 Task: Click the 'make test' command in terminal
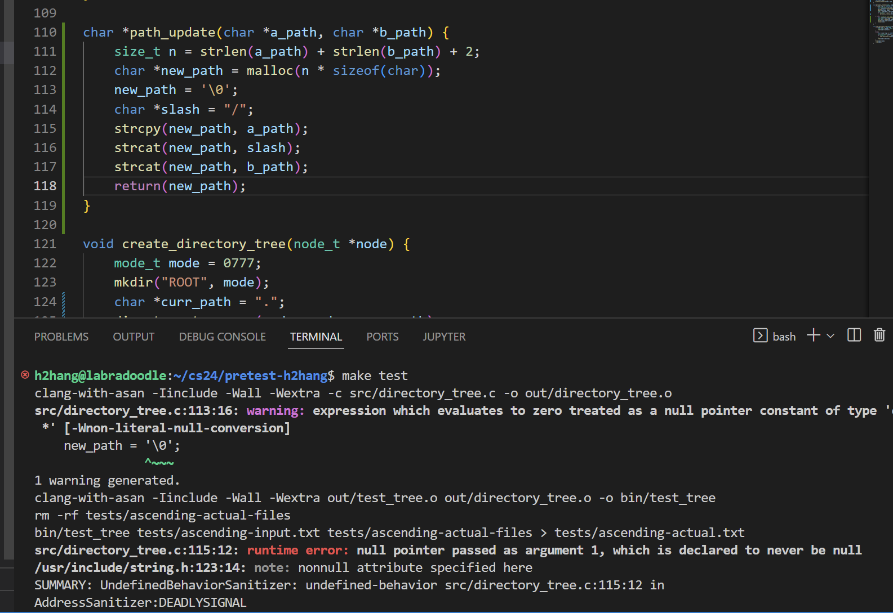click(x=375, y=375)
